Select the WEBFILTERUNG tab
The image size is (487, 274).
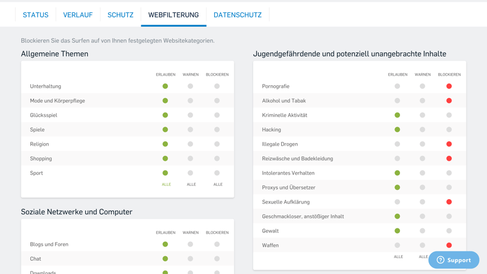click(173, 15)
